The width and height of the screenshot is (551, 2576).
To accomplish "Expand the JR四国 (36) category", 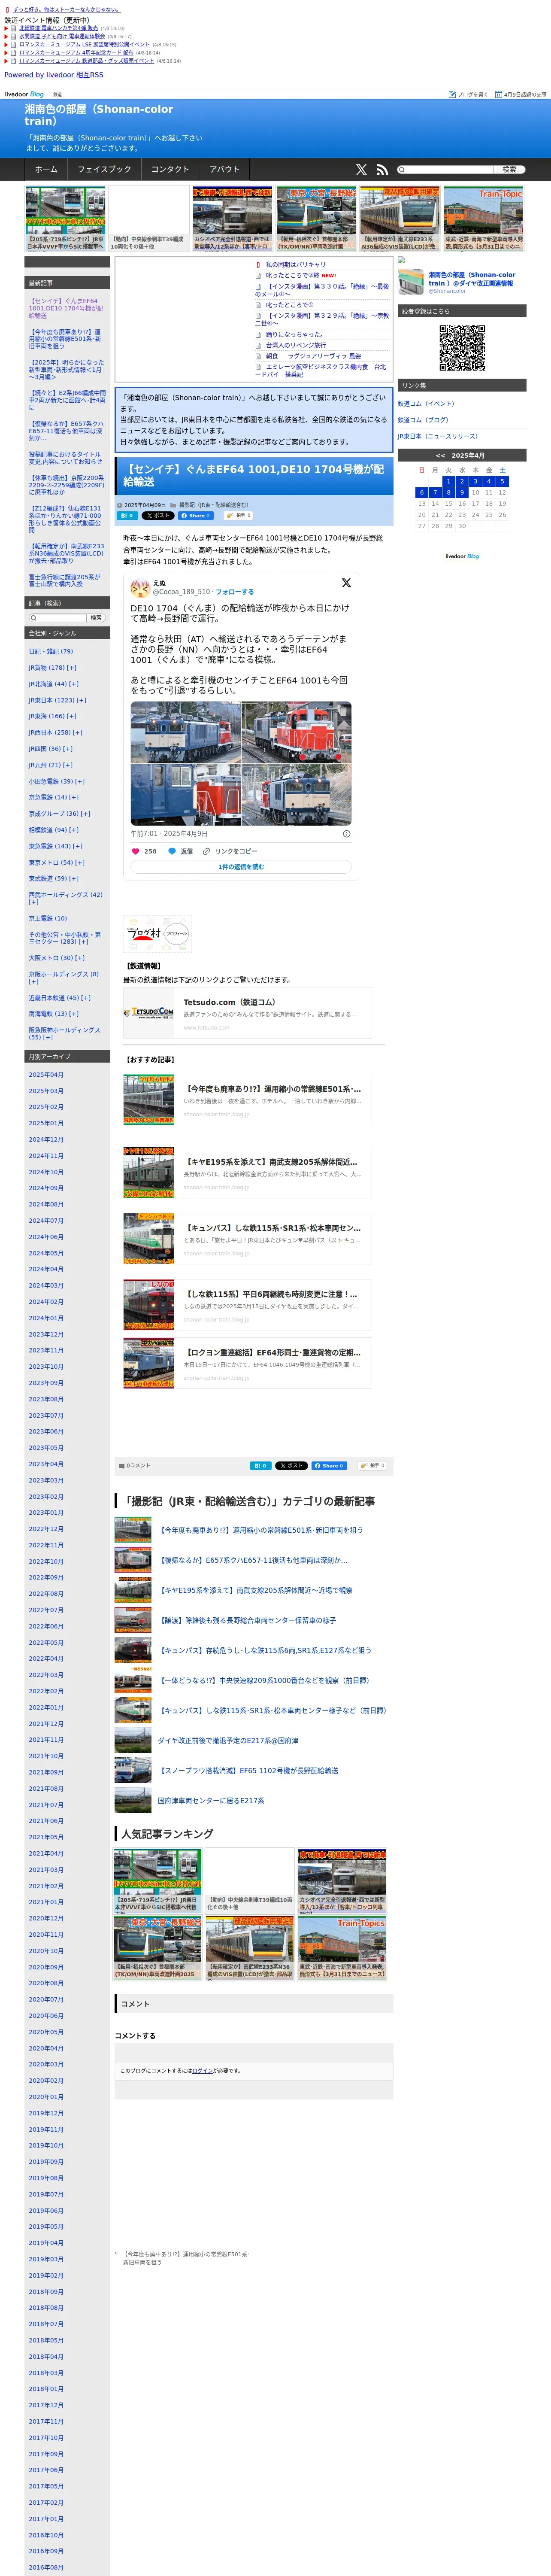I will coord(67,749).
